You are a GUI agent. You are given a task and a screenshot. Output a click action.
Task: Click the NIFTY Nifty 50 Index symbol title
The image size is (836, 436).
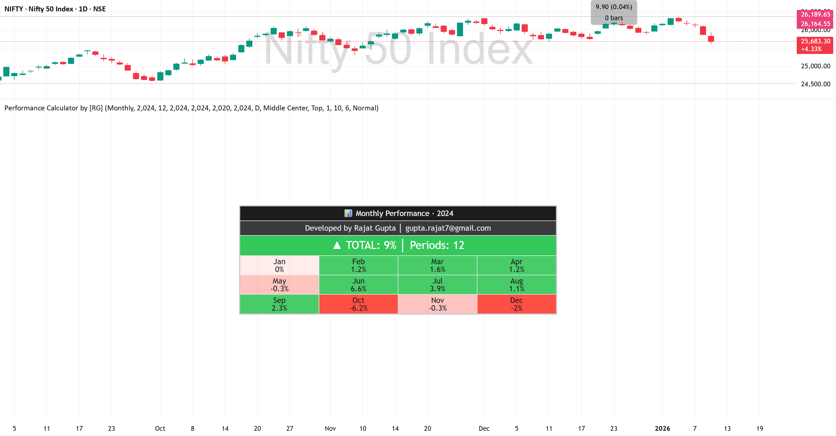click(55, 9)
